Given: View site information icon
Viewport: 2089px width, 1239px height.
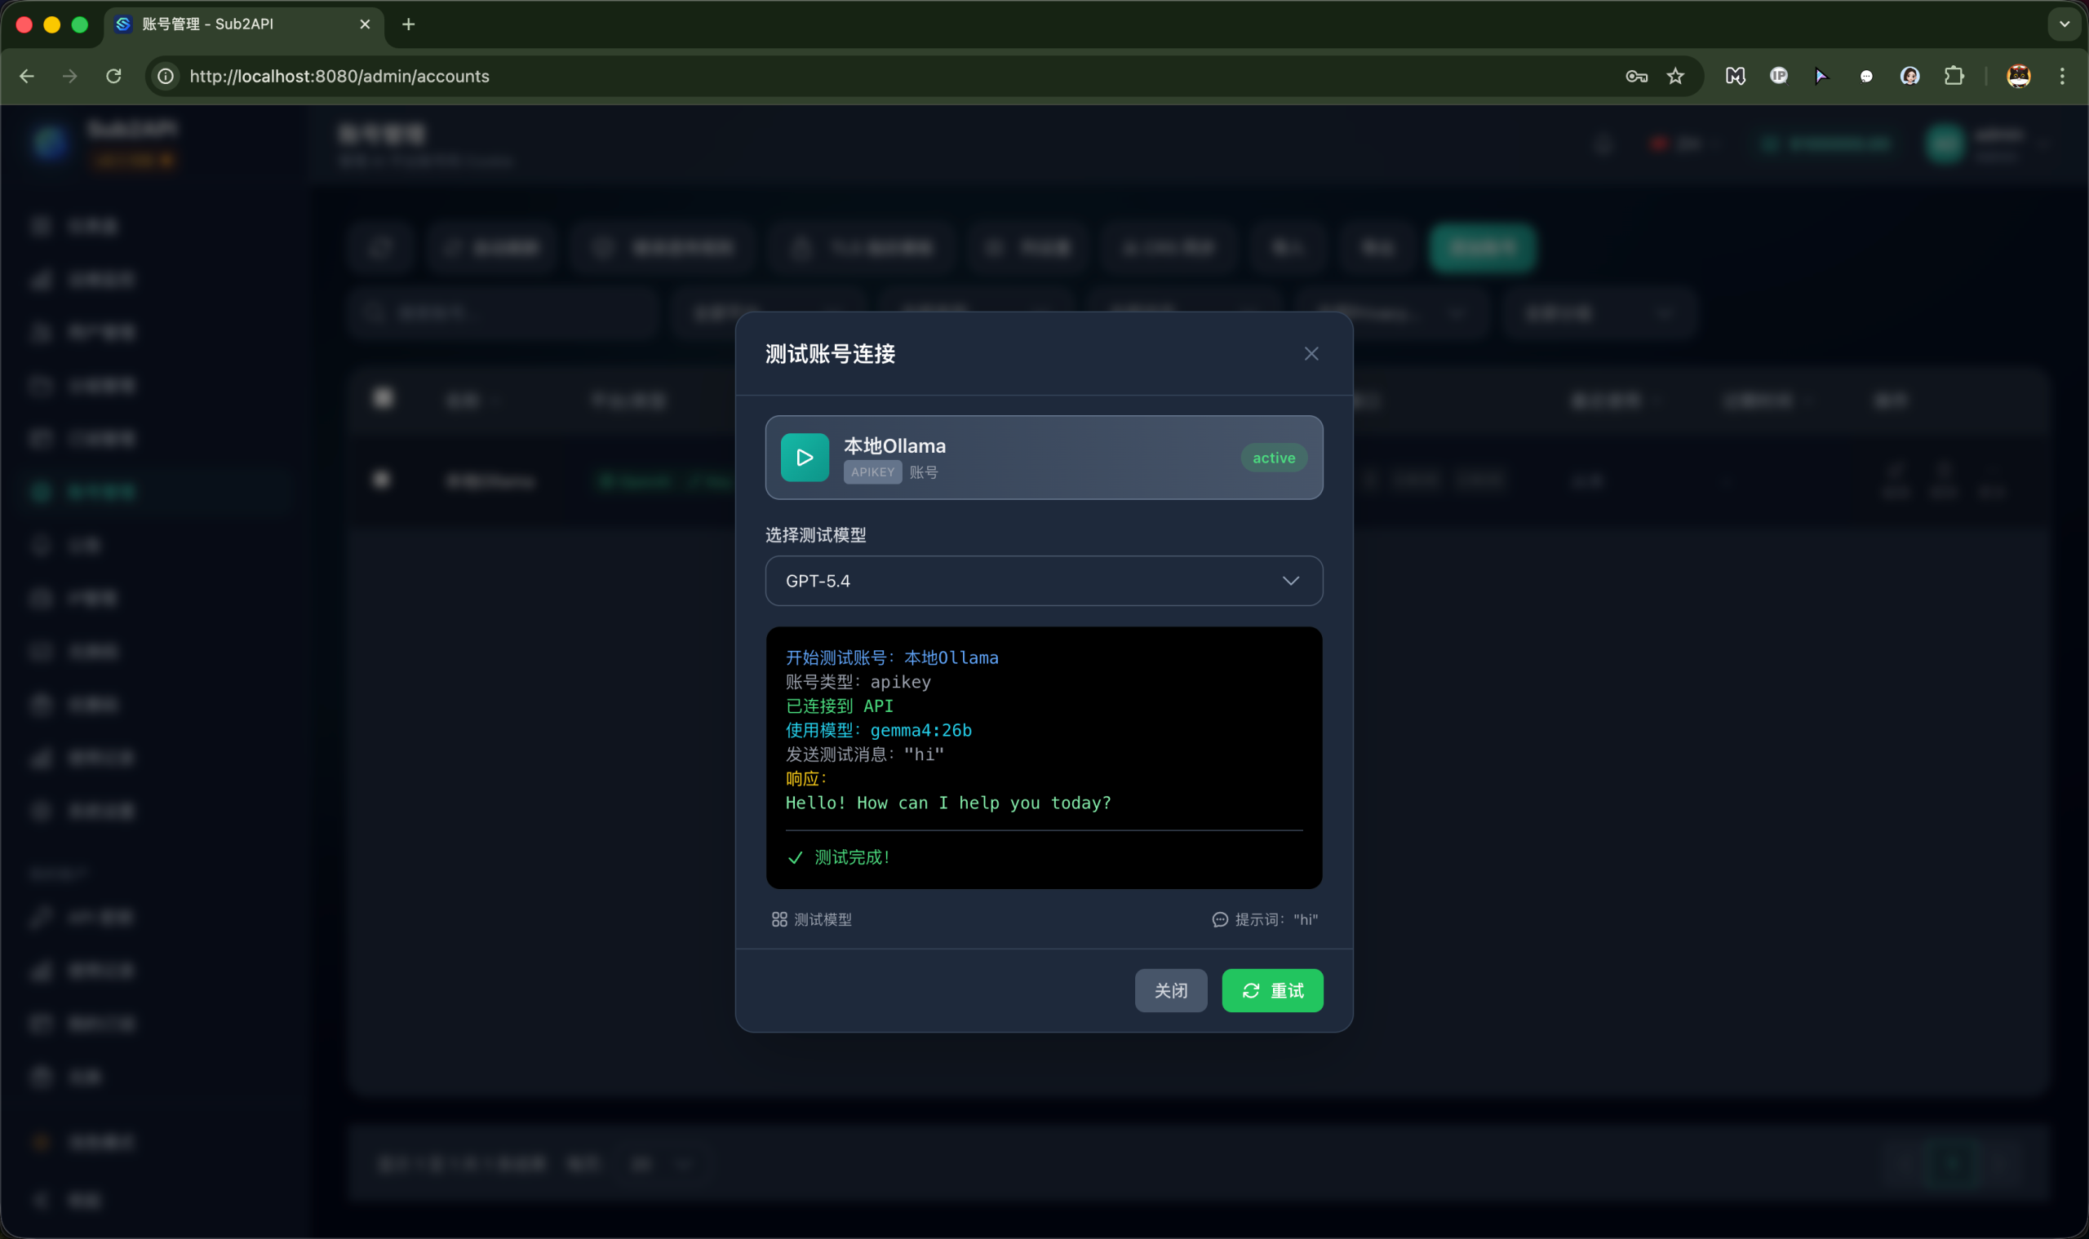Looking at the screenshot, I should point(166,76).
